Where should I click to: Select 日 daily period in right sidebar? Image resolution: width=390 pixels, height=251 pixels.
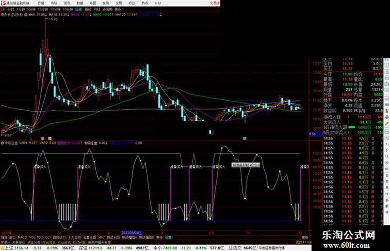coord(387,175)
